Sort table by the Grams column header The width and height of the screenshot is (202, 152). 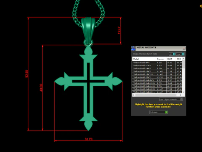[161, 59]
